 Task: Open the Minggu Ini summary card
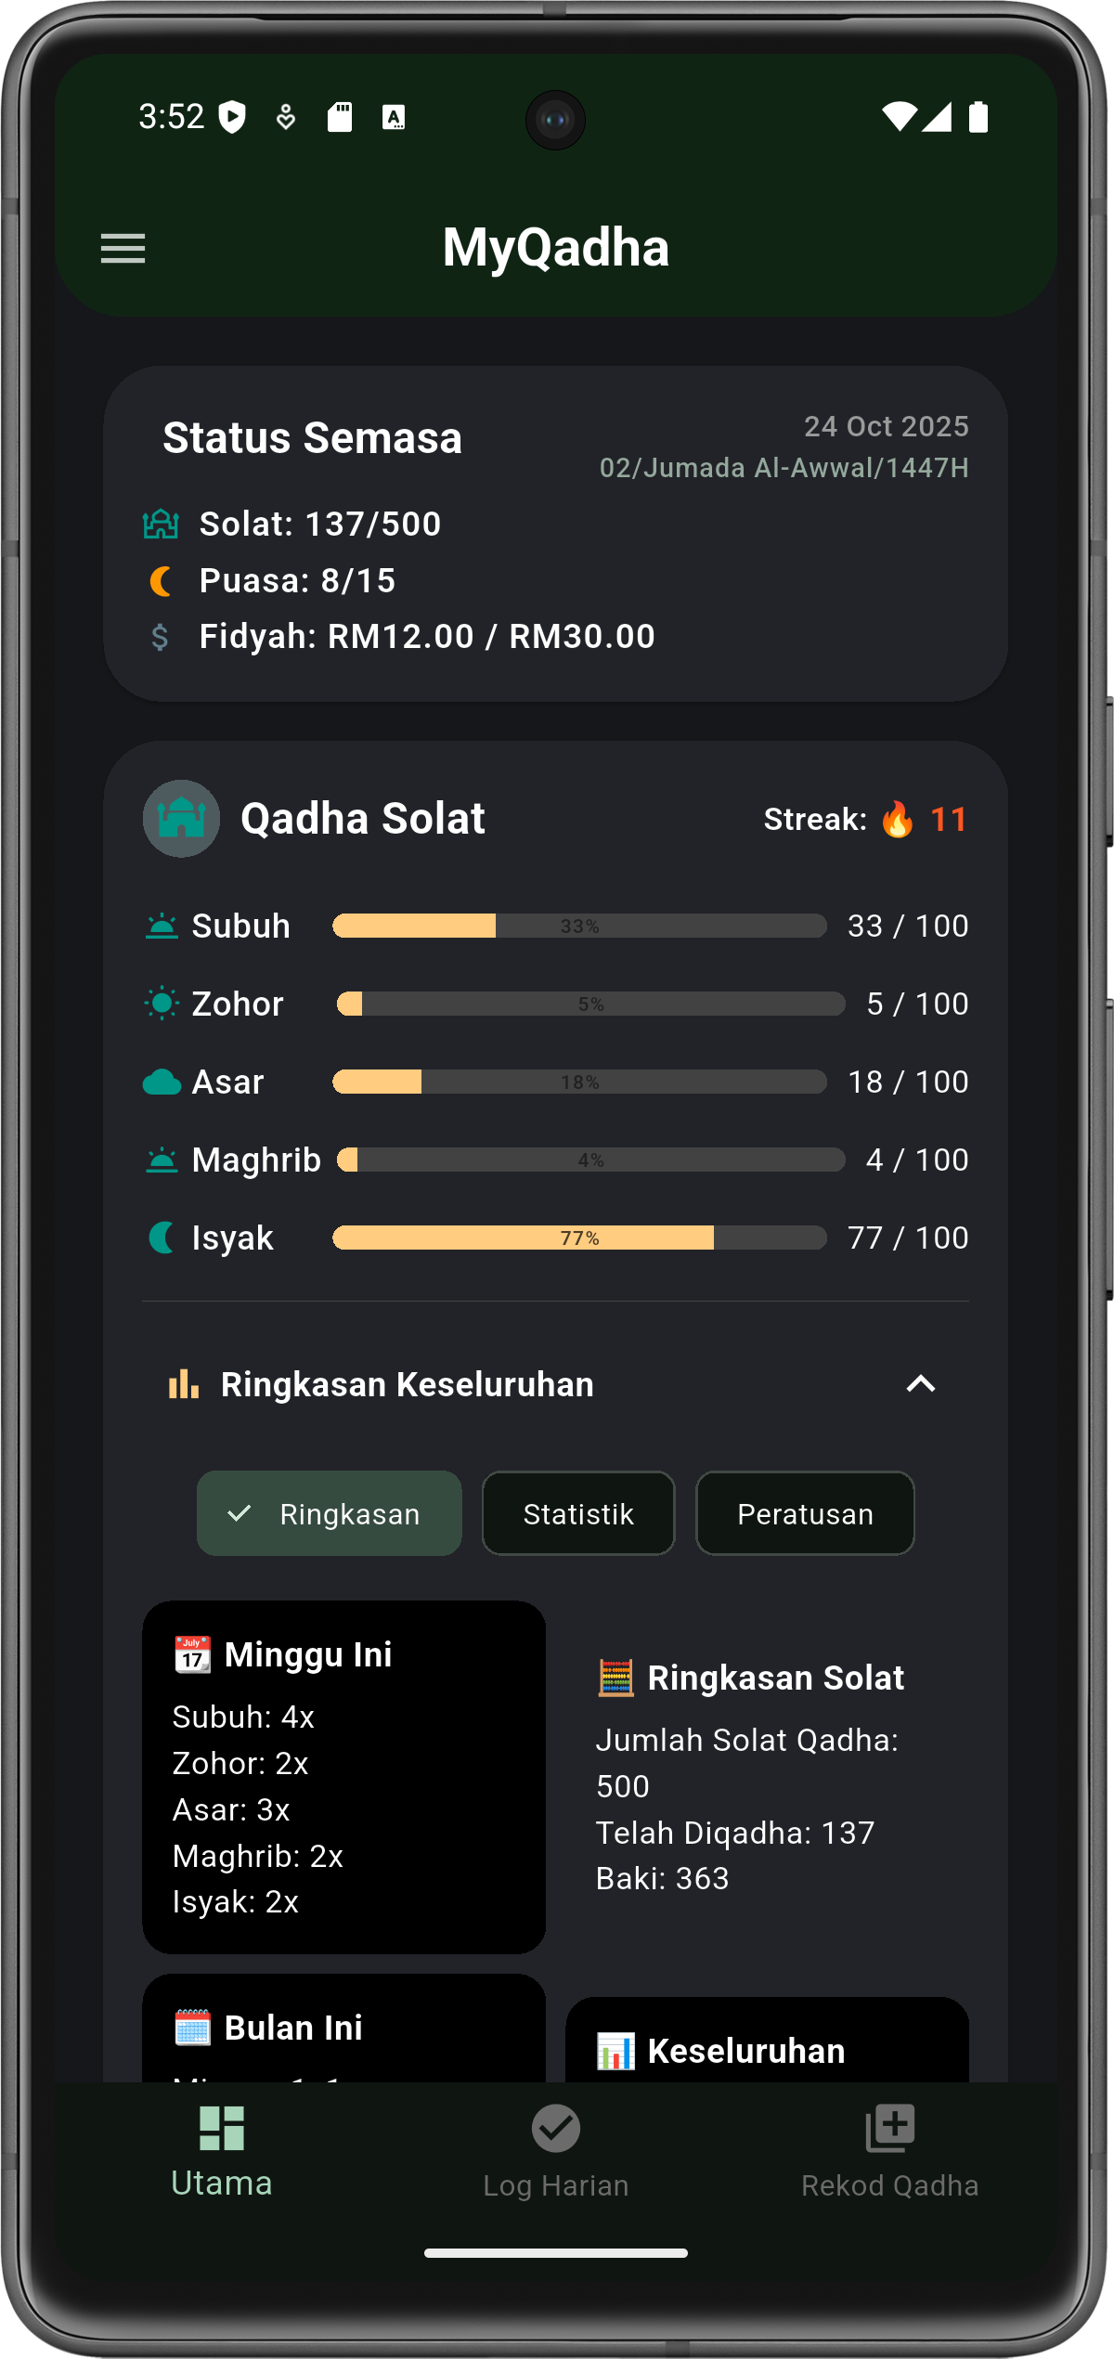tap(343, 1775)
